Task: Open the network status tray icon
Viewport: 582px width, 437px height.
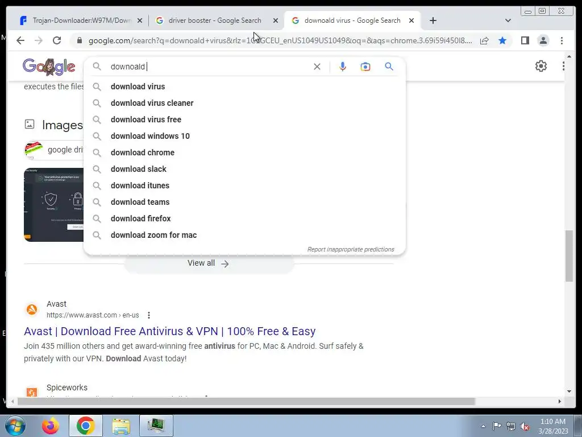Action: pos(511,426)
